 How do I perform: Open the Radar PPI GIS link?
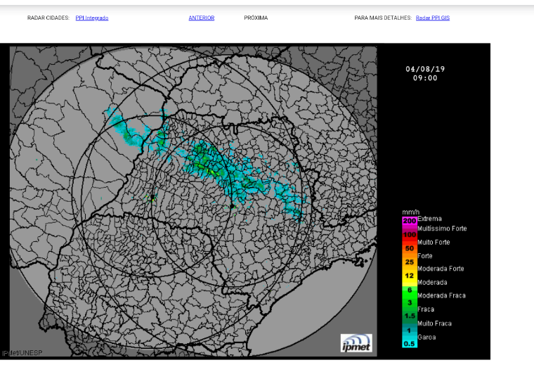click(x=433, y=18)
